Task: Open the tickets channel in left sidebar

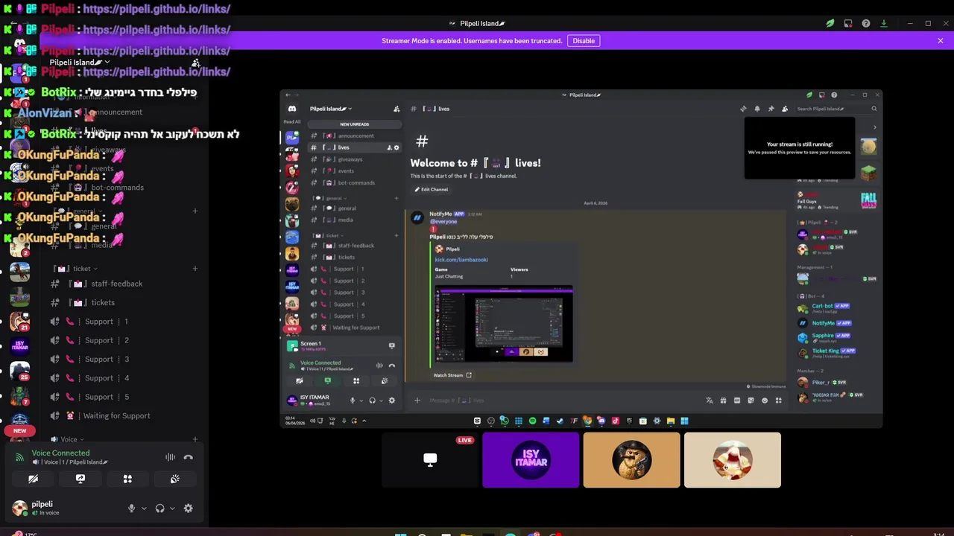Action: click(x=123, y=302)
